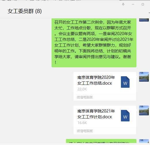Open file 南京体育学院2020年女工工作总结.docx
The width and height of the screenshot is (150, 145).
pyautogui.click(x=96, y=80)
